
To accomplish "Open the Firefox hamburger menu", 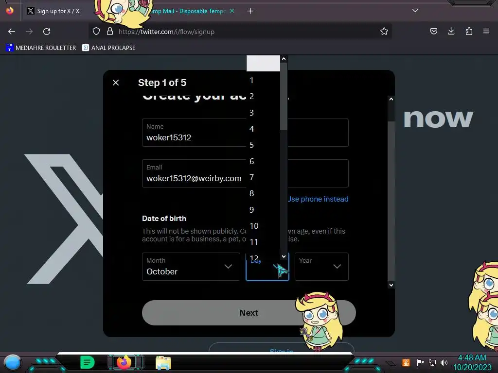I will click(486, 31).
